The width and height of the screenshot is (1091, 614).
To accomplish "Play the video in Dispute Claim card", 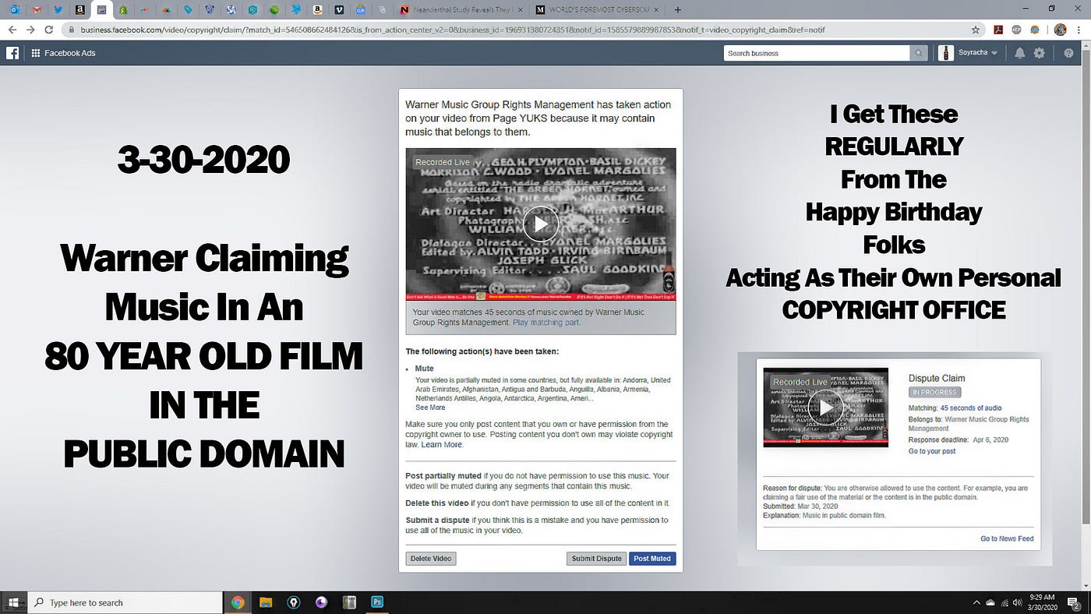I will click(825, 408).
